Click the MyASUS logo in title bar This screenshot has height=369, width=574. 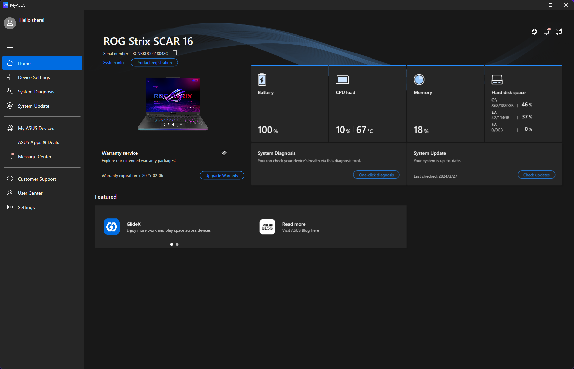[5, 5]
